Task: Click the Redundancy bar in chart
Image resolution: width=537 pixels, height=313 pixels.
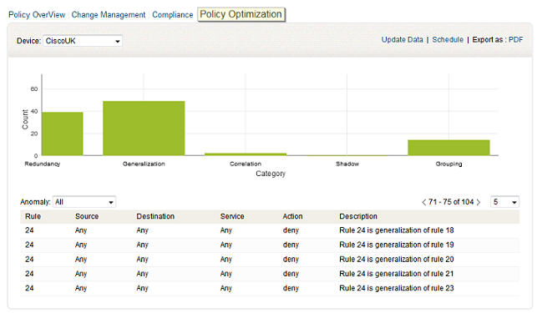Action: (63, 134)
